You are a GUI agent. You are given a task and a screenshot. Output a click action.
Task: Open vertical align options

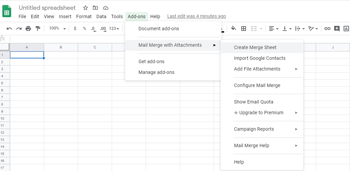pyautogui.click(x=287, y=29)
